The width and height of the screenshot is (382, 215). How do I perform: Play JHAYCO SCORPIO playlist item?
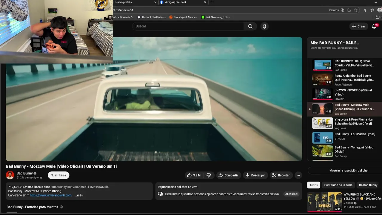pyautogui.click(x=345, y=95)
